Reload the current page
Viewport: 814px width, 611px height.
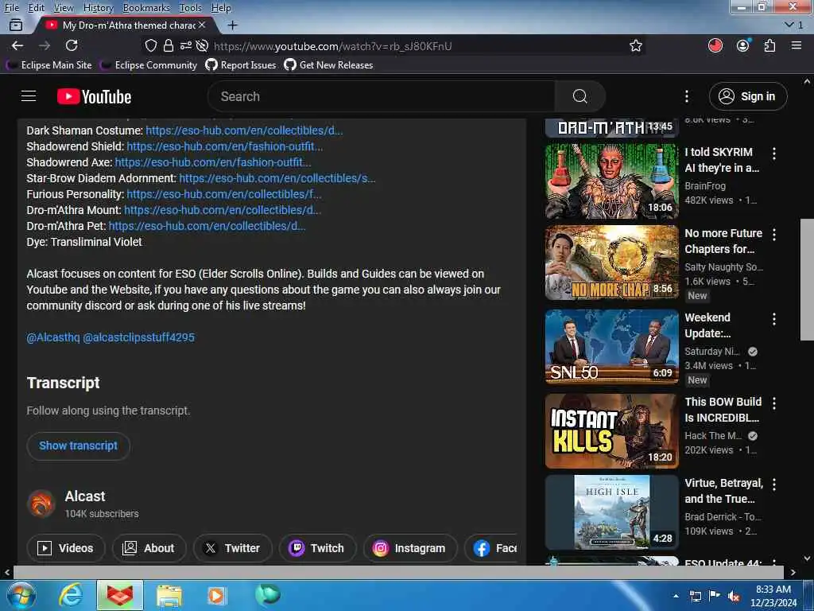(x=72, y=45)
